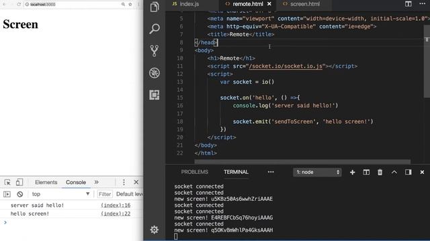Click 'hello screen!' console message
Viewport: 430px width, 241px height.
(30, 214)
